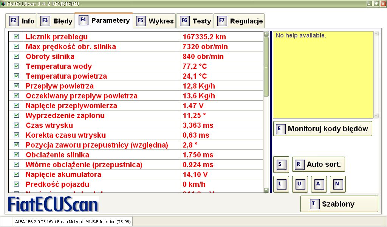Select the 14,10 V value
Screen dimensions: 387x227
click(195, 175)
